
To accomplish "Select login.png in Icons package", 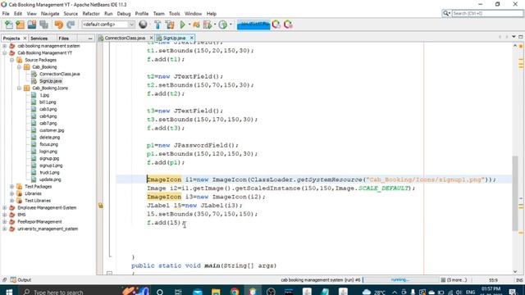I will pos(48,151).
